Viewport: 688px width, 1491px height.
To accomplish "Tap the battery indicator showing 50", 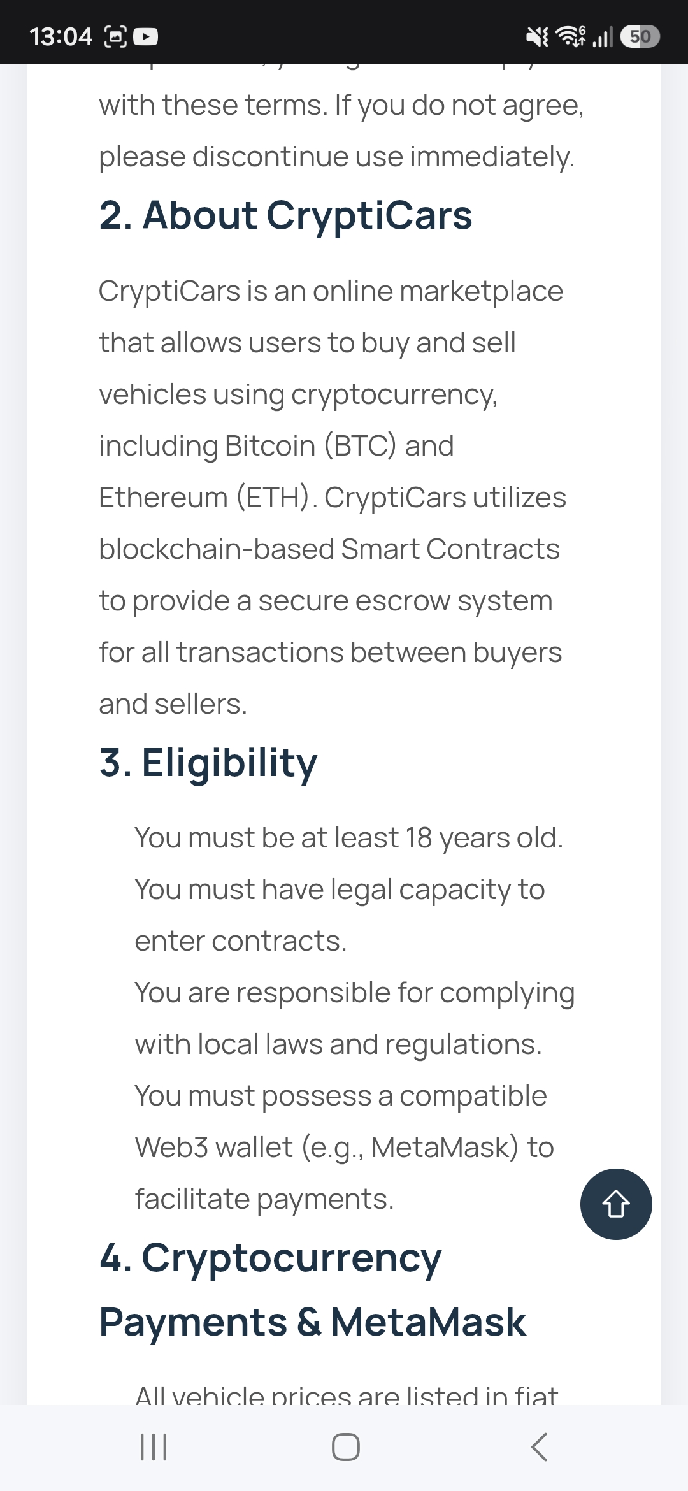I will click(x=640, y=36).
